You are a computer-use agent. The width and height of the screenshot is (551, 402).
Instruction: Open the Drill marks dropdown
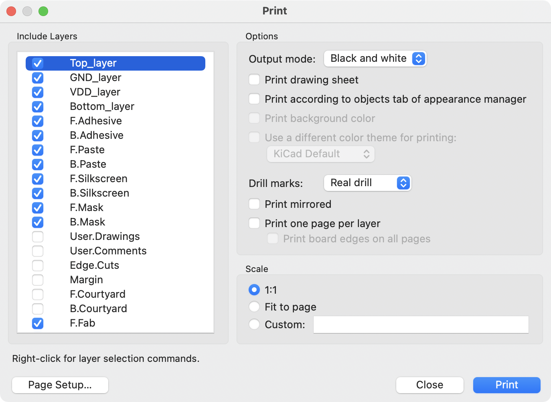tap(367, 183)
